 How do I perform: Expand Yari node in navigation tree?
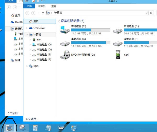[x=30, y=40]
